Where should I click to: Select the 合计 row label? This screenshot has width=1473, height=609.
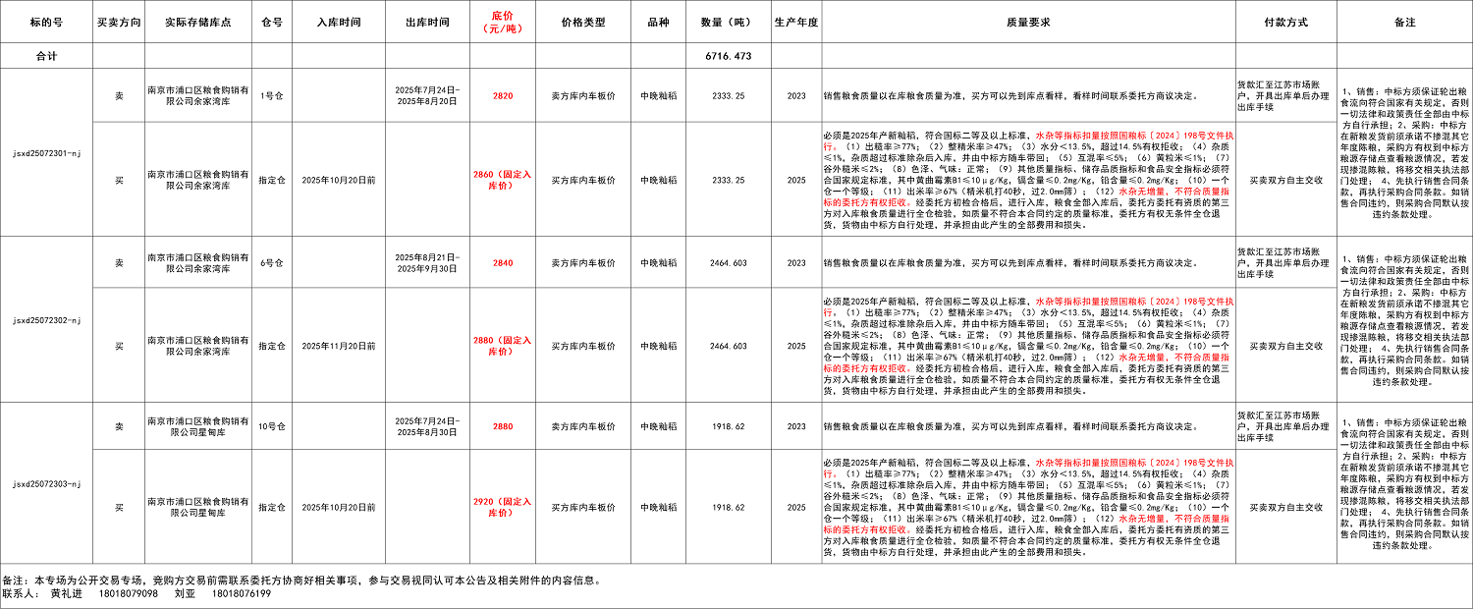[45, 56]
